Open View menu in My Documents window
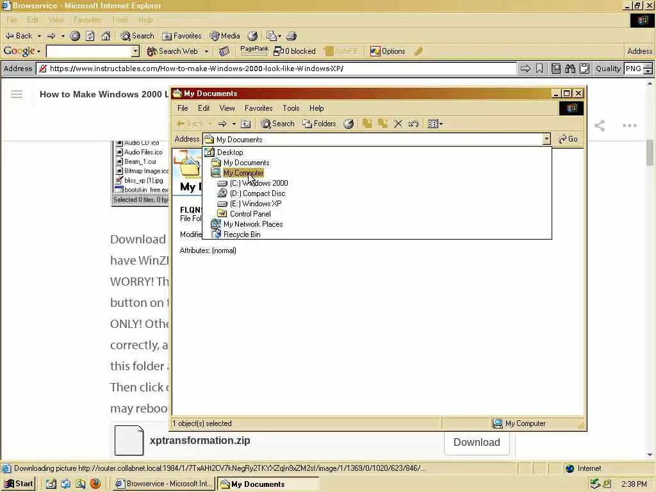Image resolution: width=656 pixels, height=492 pixels. tap(227, 108)
